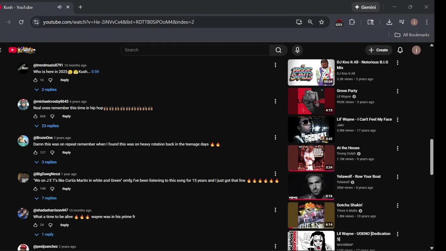Open more options for At the House video
446x251 pixels.
[x=398, y=149]
